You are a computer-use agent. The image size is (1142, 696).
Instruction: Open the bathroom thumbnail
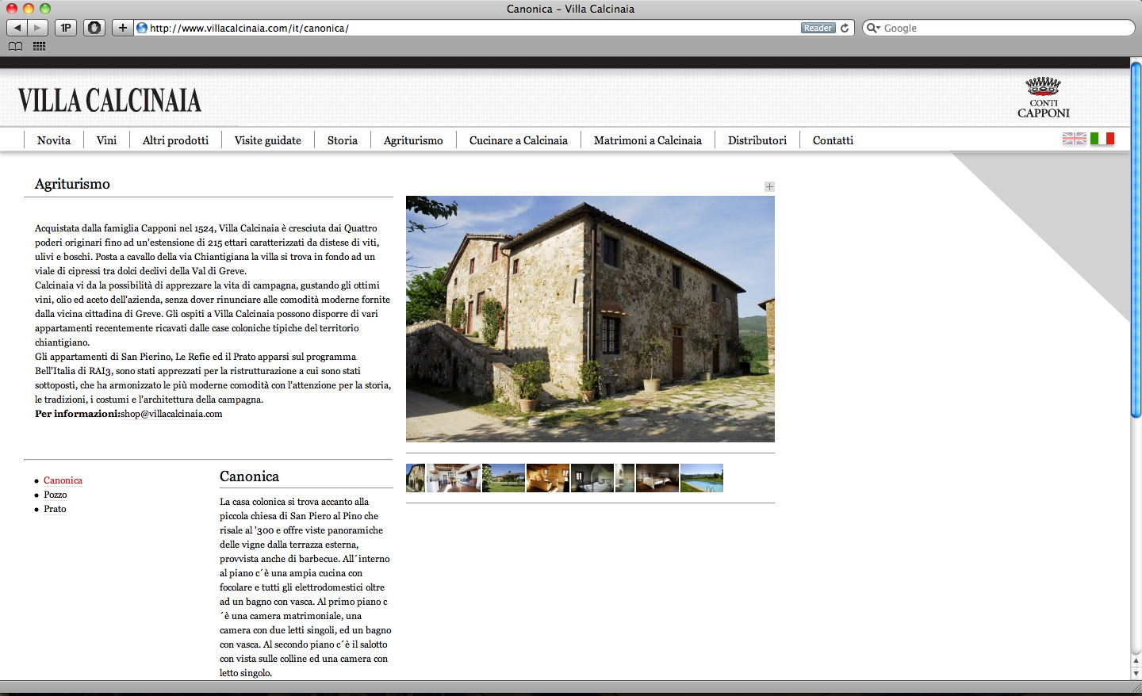(625, 478)
